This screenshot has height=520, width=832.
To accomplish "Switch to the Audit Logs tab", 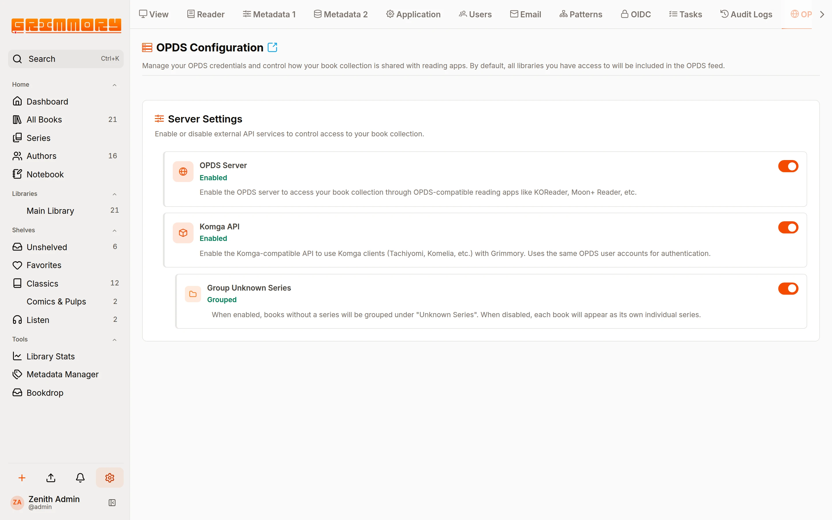I will pyautogui.click(x=746, y=14).
